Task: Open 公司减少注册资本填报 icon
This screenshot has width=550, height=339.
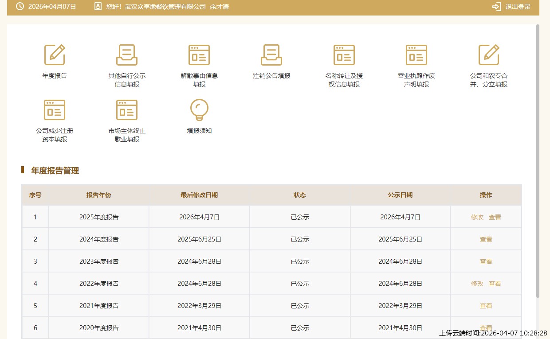Action: [x=55, y=110]
